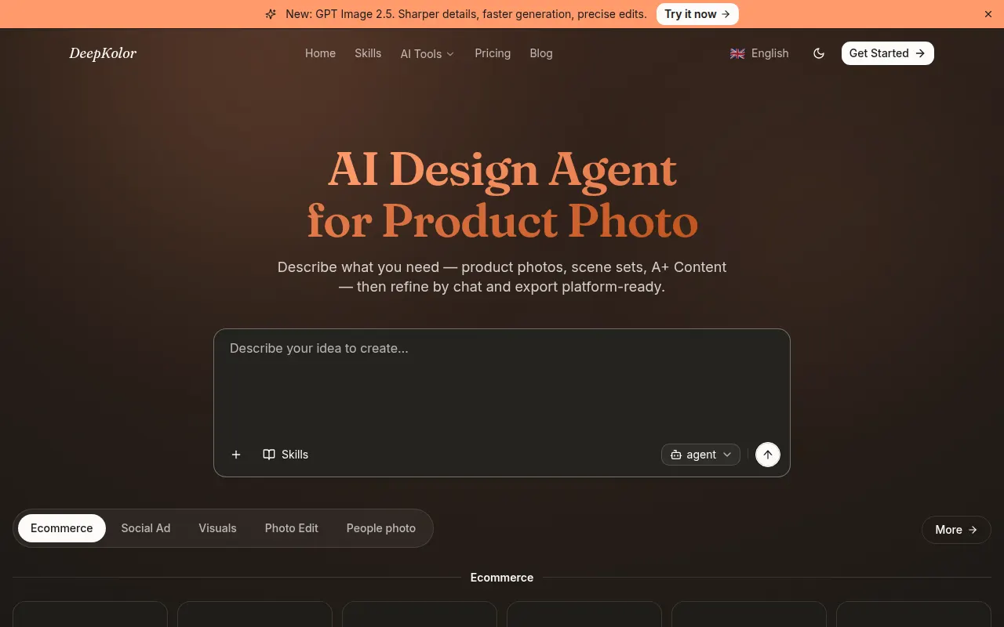Click the 'Describe what you need' subtitle

[502, 277]
